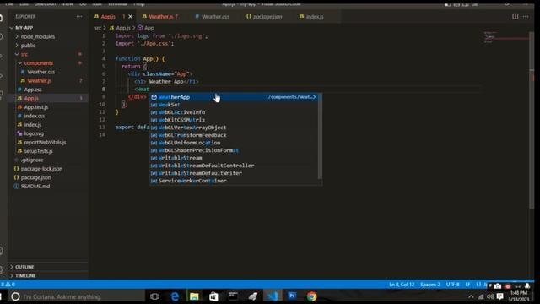This screenshot has height=304, width=540.
Task: Open logo.svg in the explorer
Action: 34,133
